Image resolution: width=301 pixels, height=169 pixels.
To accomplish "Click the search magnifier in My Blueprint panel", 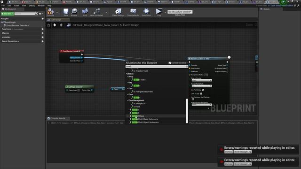I will pyautogui.click(x=37, y=14).
